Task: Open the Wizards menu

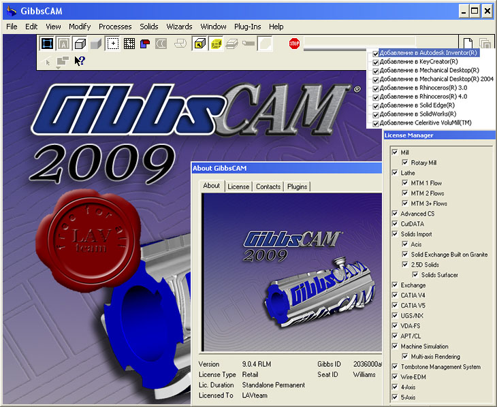Action: pyautogui.click(x=179, y=27)
